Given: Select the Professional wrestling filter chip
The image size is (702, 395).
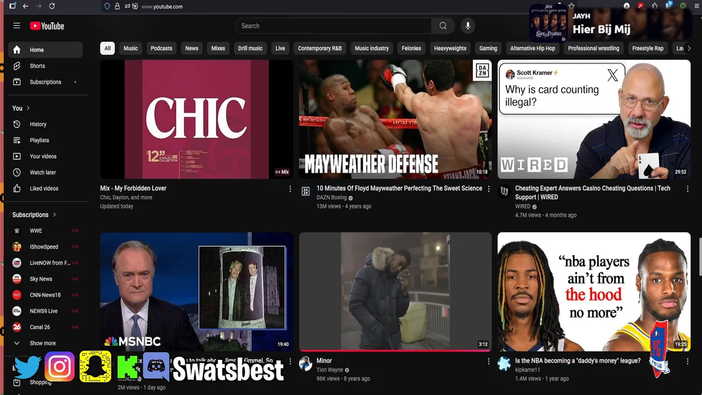Looking at the screenshot, I should [593, 48].
